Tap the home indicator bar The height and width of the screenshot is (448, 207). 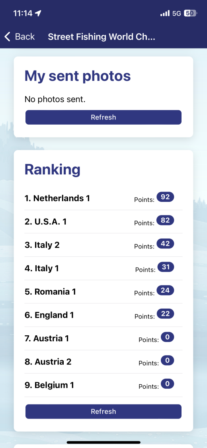click(103, 442)
